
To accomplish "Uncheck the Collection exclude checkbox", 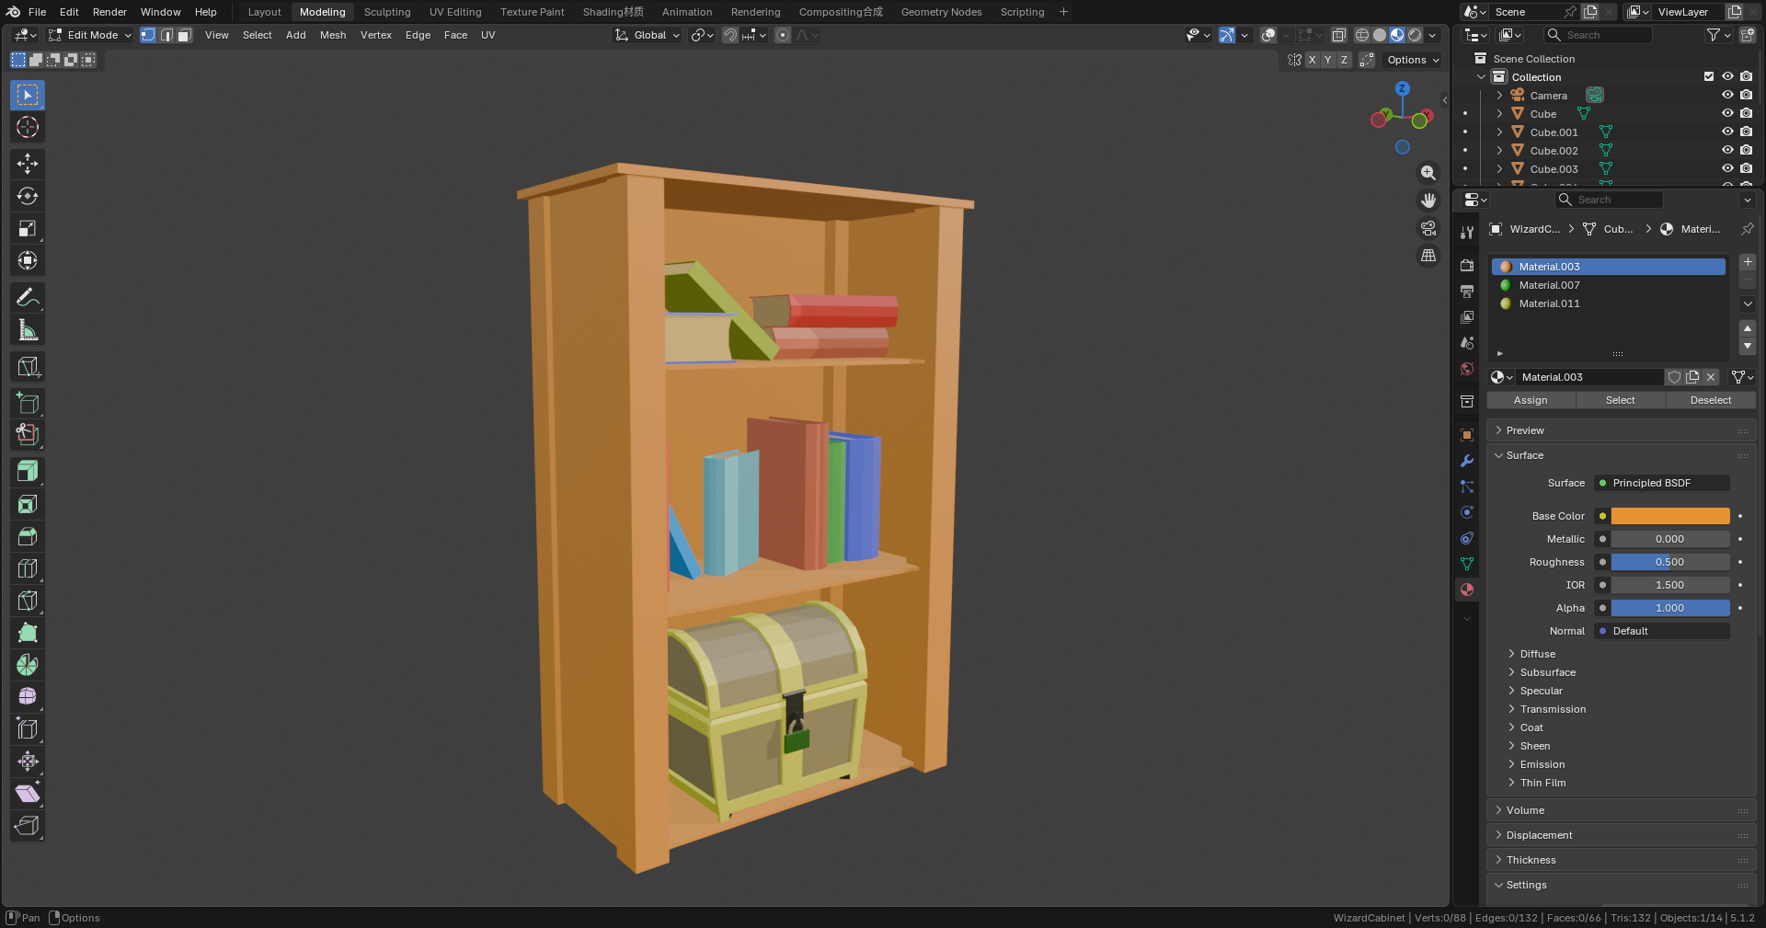I will coord(1709,76).
